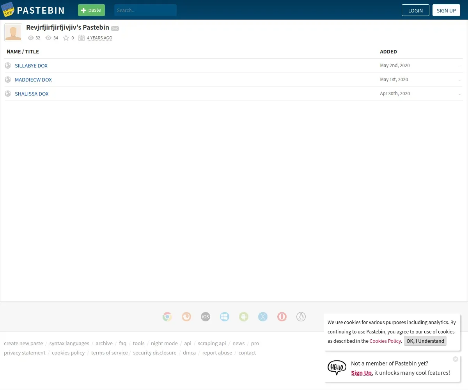Open the scraping api footer link

click(212, 343)
